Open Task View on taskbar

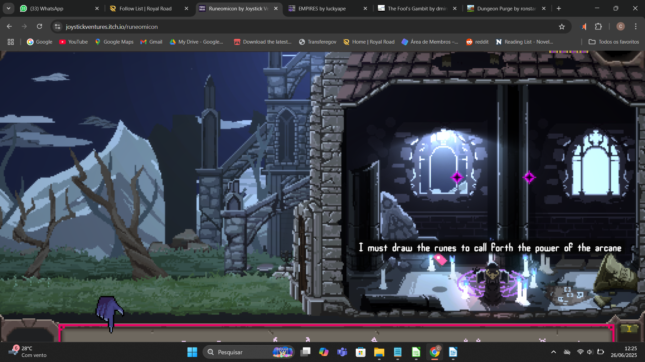(x=305, y=352)
